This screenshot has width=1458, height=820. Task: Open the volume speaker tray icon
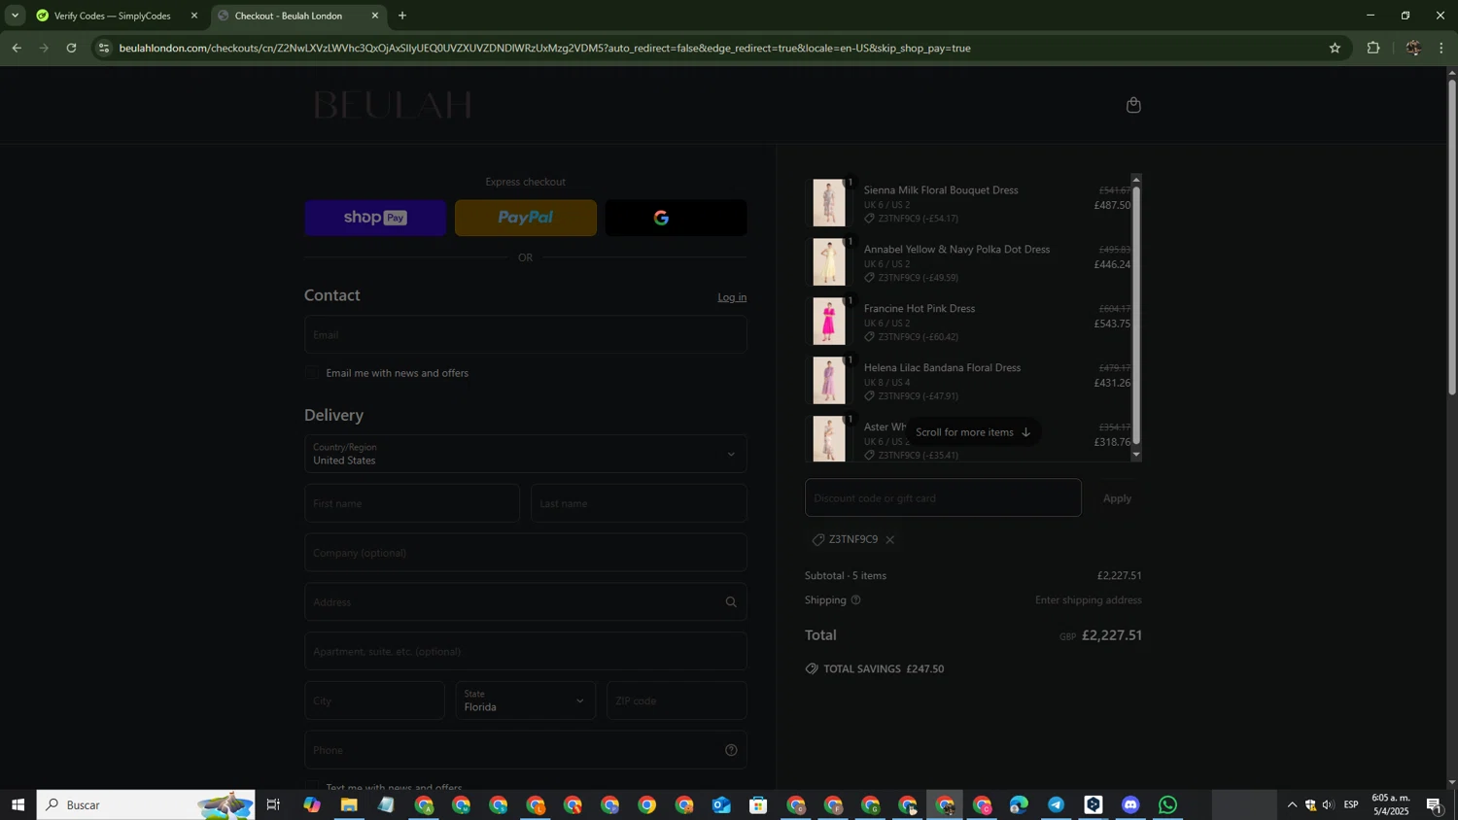pos(1328,804)
